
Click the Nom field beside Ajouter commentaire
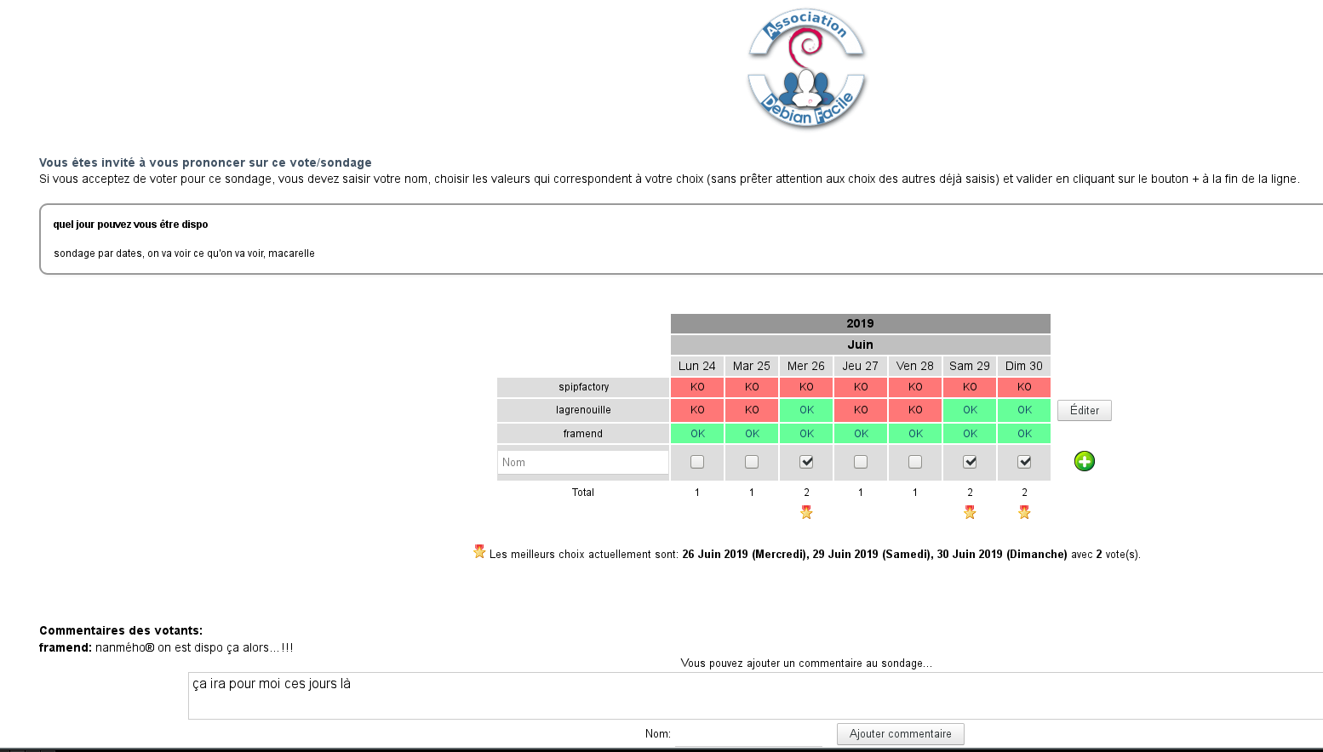click(747, 734)
